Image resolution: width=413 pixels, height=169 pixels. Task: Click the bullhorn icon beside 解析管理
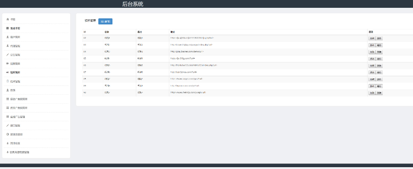8,73
